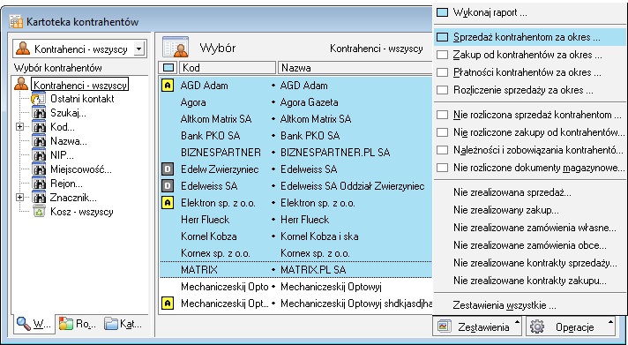Select the Kornex sp. z o.o. row

[x=296, y=253]
